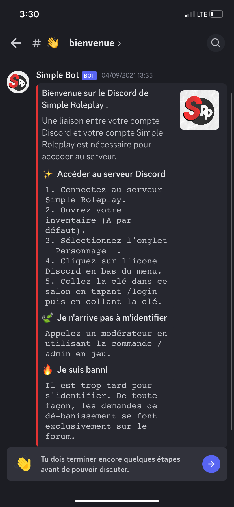Image resolution: width=234 pixels, height=507 pixels.
Task: Tap the fire emoji beside Je suis banni
Action: click(47, 369)
